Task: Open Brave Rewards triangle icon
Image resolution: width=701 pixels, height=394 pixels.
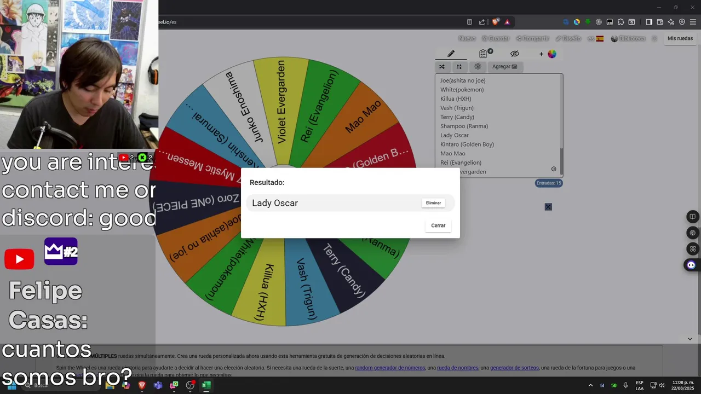Action: (507, 22)
